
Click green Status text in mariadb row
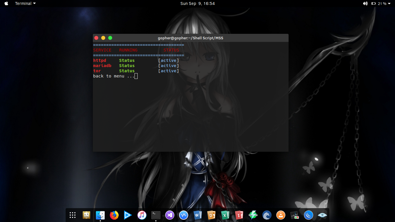127,66
